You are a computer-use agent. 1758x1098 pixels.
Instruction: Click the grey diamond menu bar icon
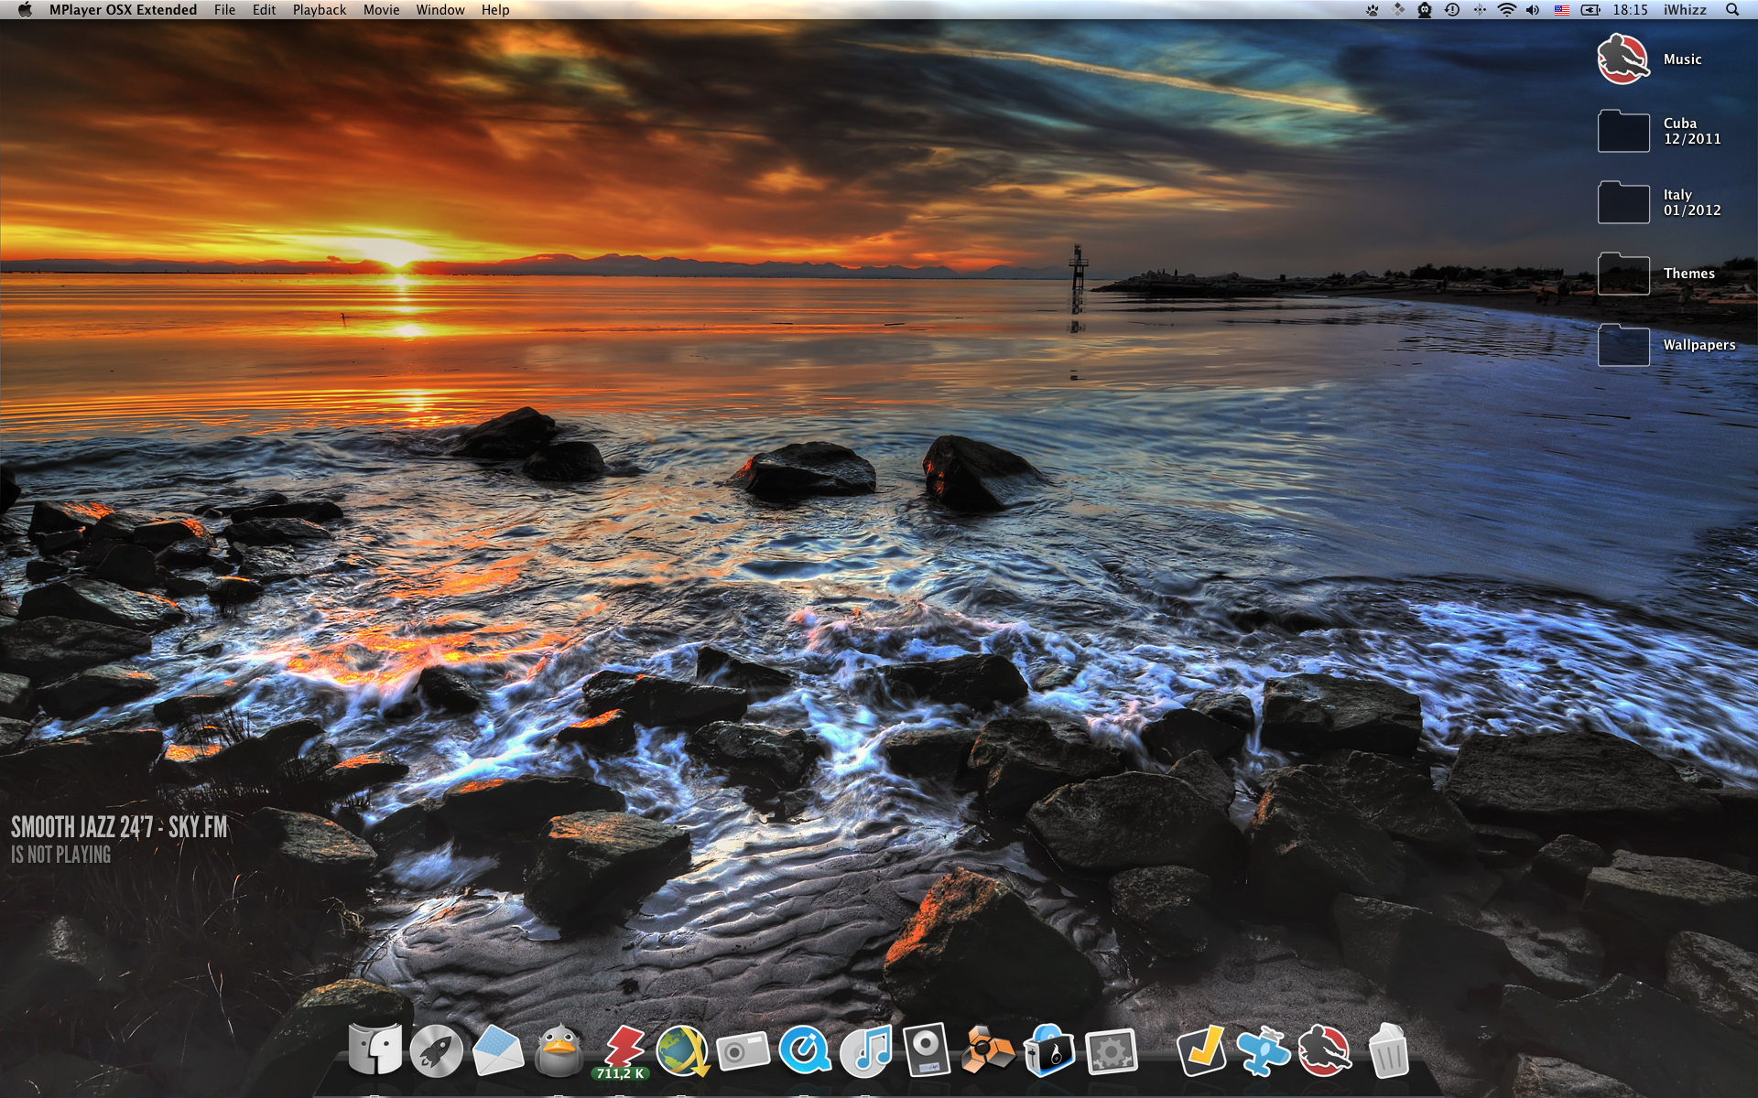coord(1398,10)
